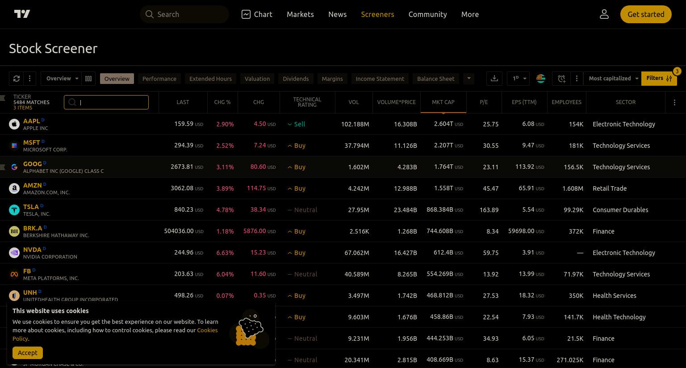Switch to the Balance Sheet tab
Image resolution: width=686 pixels, height=368 pixels.
tap(436, 79)
